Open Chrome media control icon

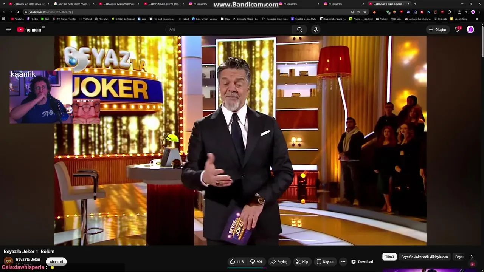pyautogui.click(x=466, y=12)
